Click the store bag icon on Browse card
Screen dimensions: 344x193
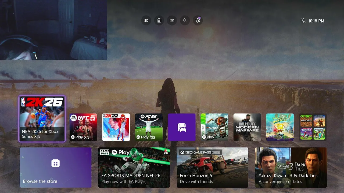pyautogui.click(x=56, y=163)
